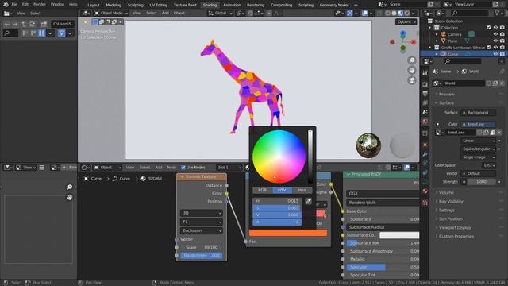Click the outliner filter funnel icon
This screenshot has height=286, width=508.
(x=497, y=13)
